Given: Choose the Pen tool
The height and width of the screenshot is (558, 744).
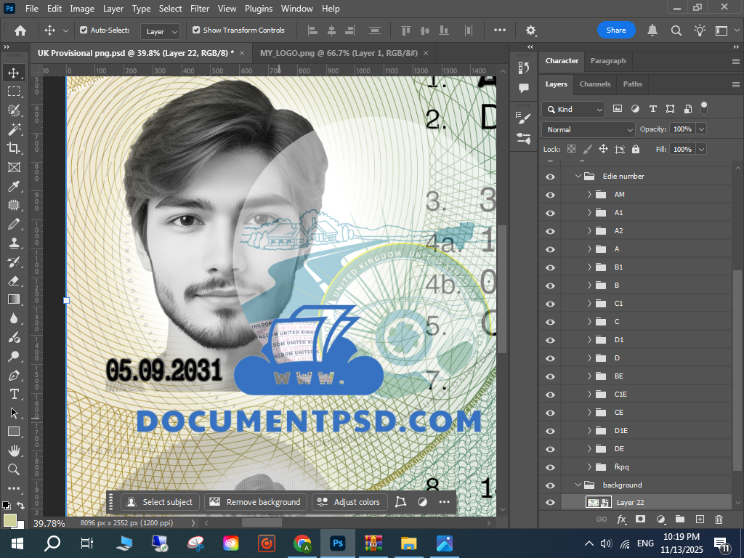Looking at the screenshot, I should [14, 376].
